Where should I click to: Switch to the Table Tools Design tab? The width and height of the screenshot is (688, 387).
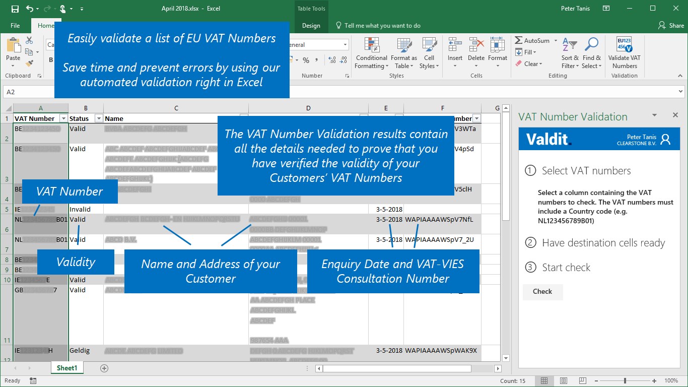pos(311,26)
